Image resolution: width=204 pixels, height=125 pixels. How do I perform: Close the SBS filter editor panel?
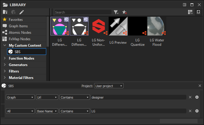200,86
